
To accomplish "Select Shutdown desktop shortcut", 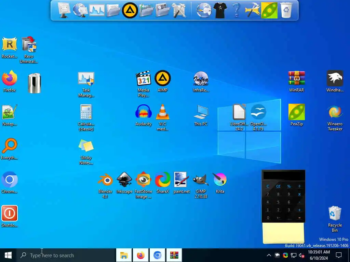I will point(9,216).
